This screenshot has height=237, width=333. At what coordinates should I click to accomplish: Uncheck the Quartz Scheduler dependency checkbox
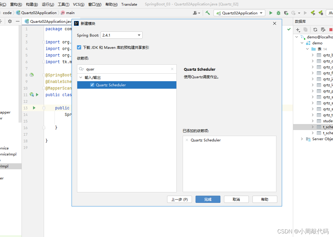coord(92,85)
